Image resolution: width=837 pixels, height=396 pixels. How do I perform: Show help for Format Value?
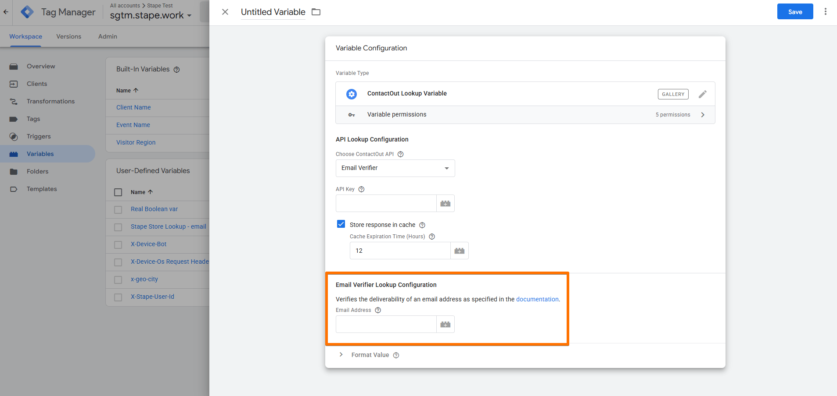coord(396,355)
